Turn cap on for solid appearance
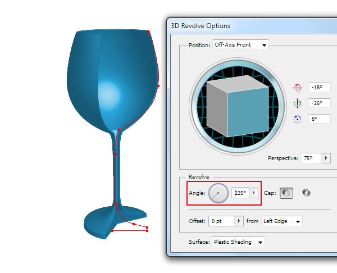The height and width of the screenshot is (273, 337). pyautogui.click(x=286, y=193)
